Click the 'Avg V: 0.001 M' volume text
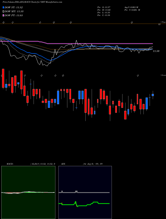The width and height of the screenshot is (166, 219). pos(132,7)
